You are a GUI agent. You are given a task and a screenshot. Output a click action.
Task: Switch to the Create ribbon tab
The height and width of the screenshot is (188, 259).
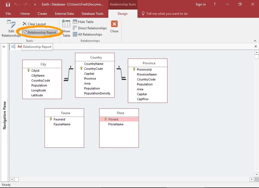42,14
